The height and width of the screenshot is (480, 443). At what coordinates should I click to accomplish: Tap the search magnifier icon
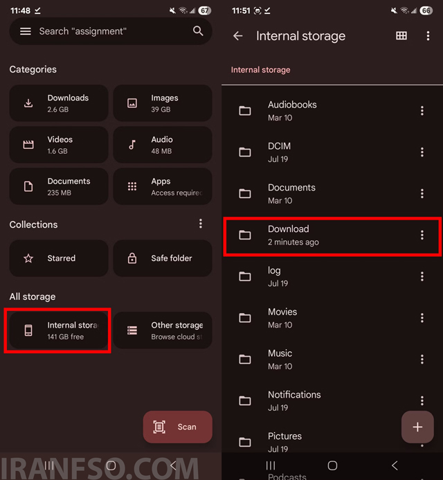(198, 31)
